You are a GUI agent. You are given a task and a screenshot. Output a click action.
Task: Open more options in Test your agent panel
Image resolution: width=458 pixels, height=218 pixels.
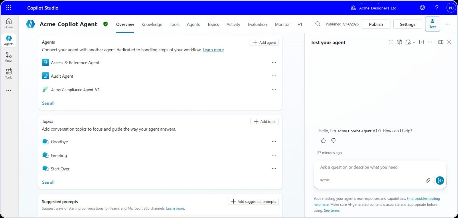click(430, 42)
